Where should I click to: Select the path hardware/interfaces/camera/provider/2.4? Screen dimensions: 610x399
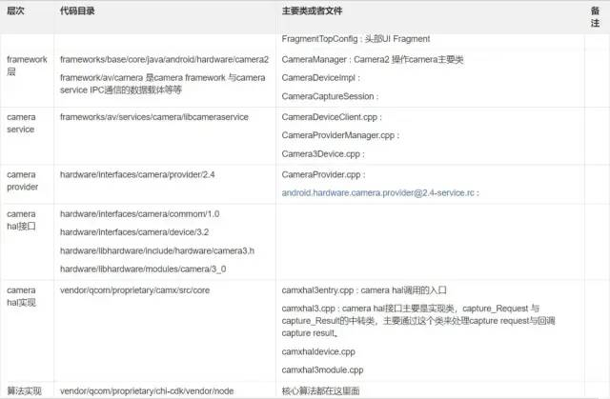pos(137,174)
